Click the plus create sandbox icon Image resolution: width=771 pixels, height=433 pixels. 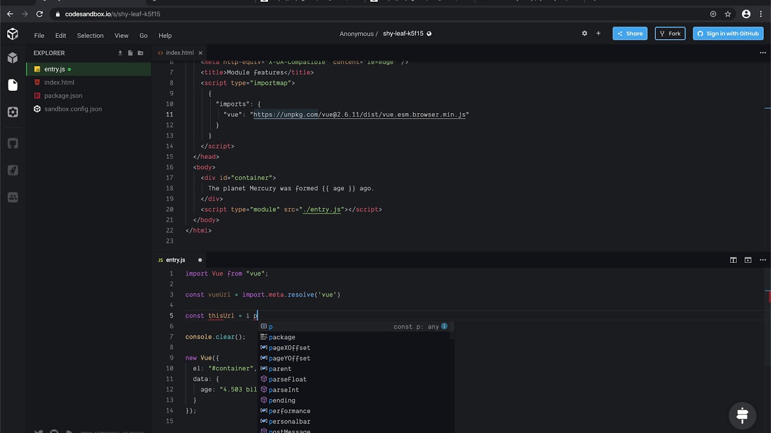598,34
